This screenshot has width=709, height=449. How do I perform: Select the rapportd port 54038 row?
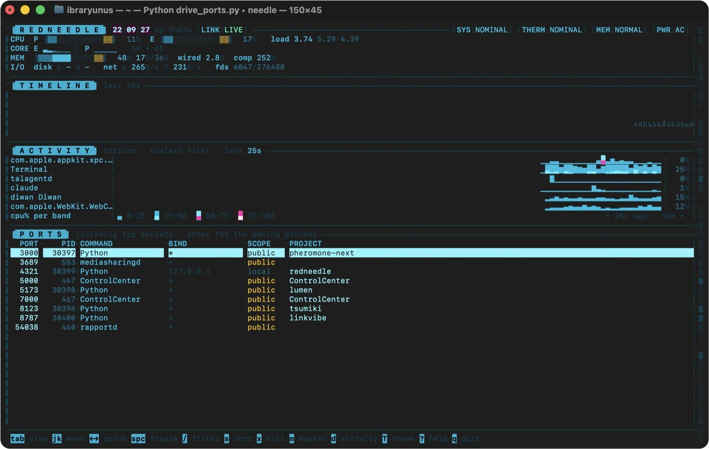click(352, 327)
